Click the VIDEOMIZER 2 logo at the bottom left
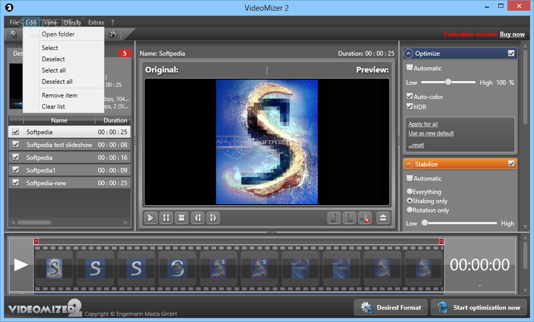Screen dimensions: 534x322 pos(44,308)
